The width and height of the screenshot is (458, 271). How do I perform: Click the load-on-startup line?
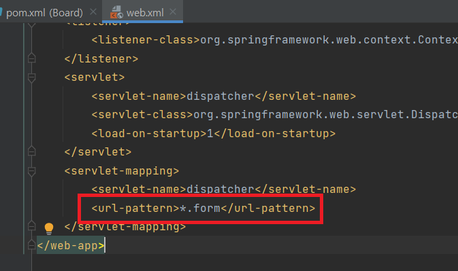point(214,133)
